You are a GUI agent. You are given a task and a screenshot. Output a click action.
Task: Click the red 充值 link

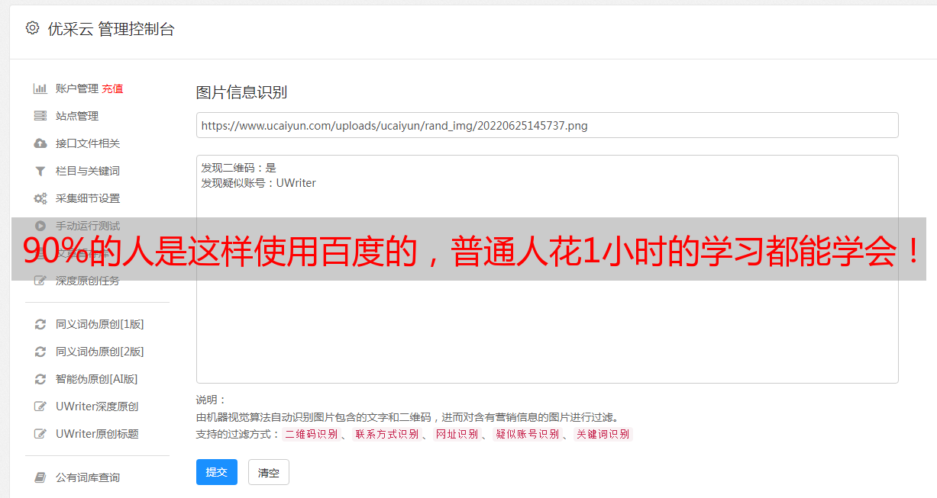pos(112,88)
